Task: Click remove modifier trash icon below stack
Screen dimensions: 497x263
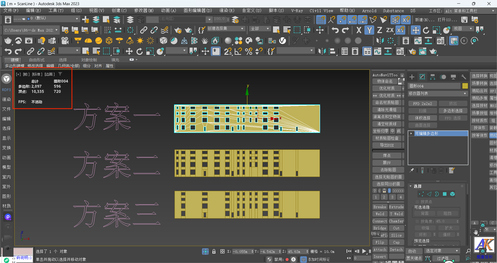Action: (x=441, y=170)
